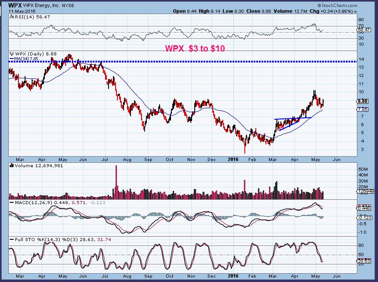Image resolution: width=378 pixels, height=282 pixels.
Task: Click the 'MACD(12,26,9)' indicator label text
Action: [x=34, y=203]
